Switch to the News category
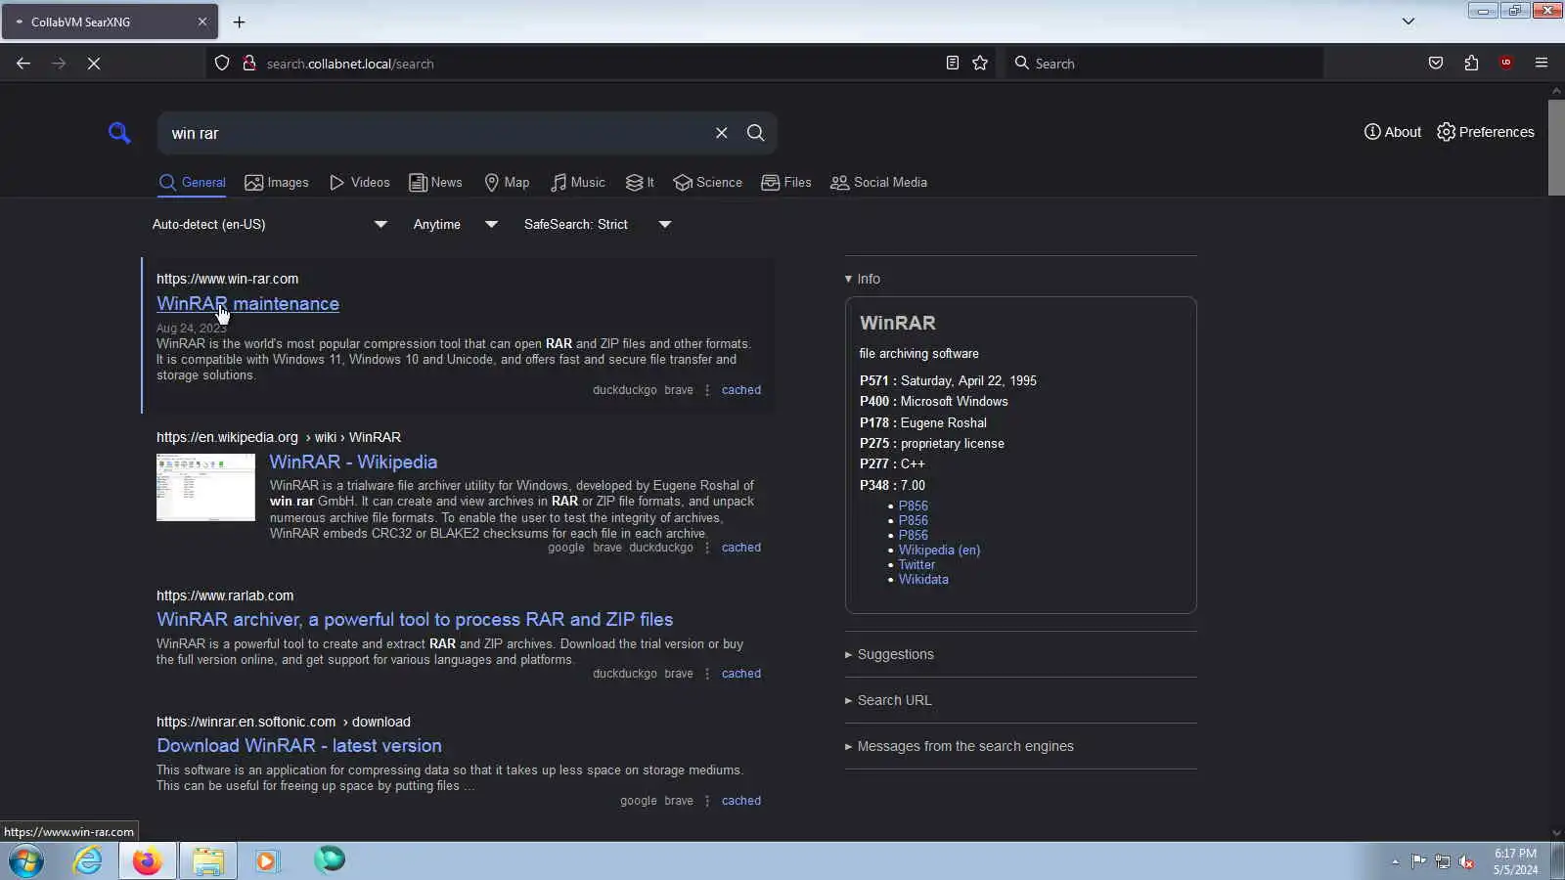1565x880 pixels. pyautogui.click(x=435, y=183)
